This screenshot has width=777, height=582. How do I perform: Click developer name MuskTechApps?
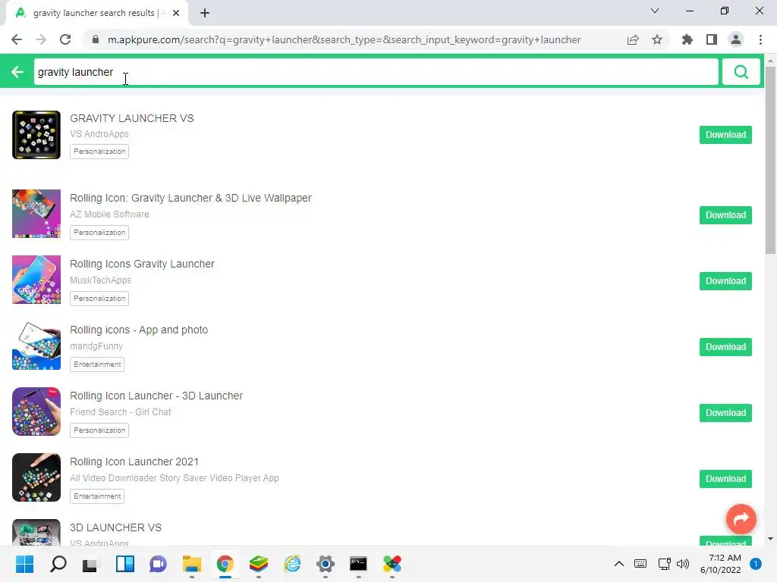(101, 280)
